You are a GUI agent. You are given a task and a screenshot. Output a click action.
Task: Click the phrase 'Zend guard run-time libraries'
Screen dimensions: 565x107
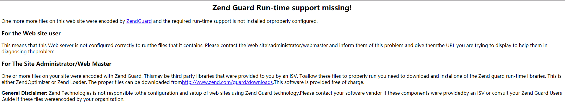(512, 76)
